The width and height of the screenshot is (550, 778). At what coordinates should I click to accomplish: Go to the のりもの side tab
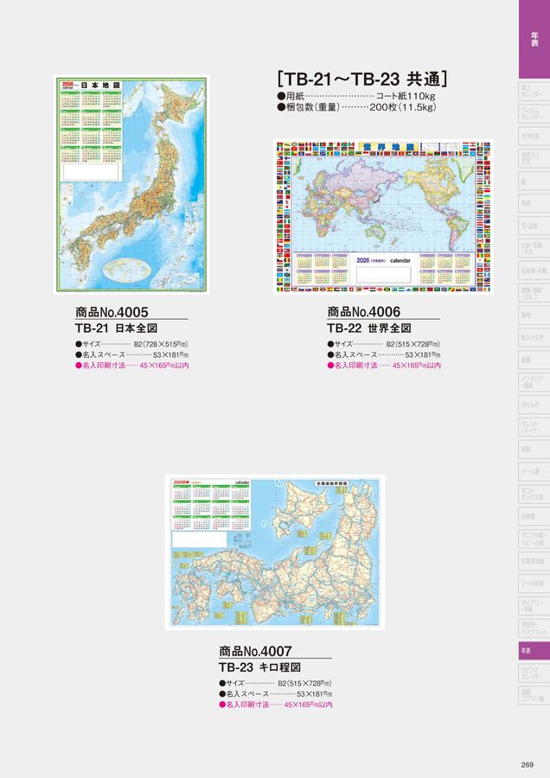pyautogui.click(x=534, y=405)
